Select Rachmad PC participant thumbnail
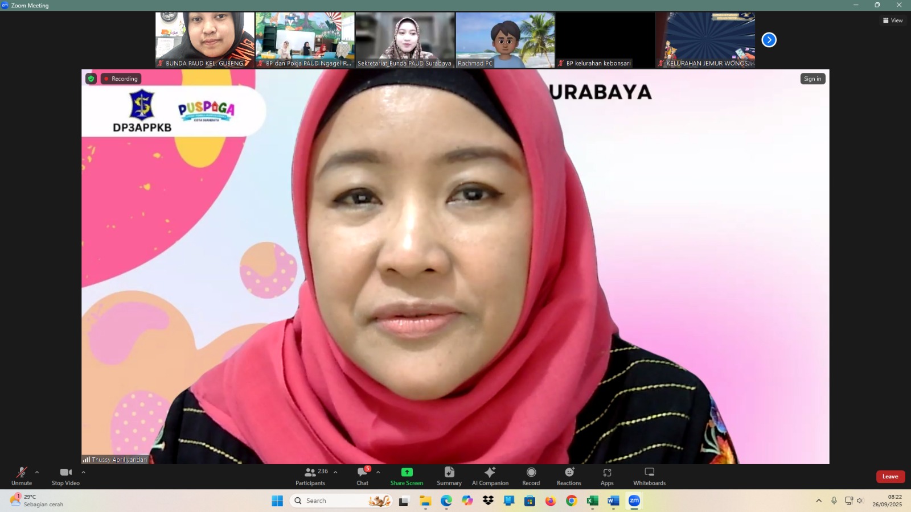This screenshot has width=911, height=512. pos(506,40)
